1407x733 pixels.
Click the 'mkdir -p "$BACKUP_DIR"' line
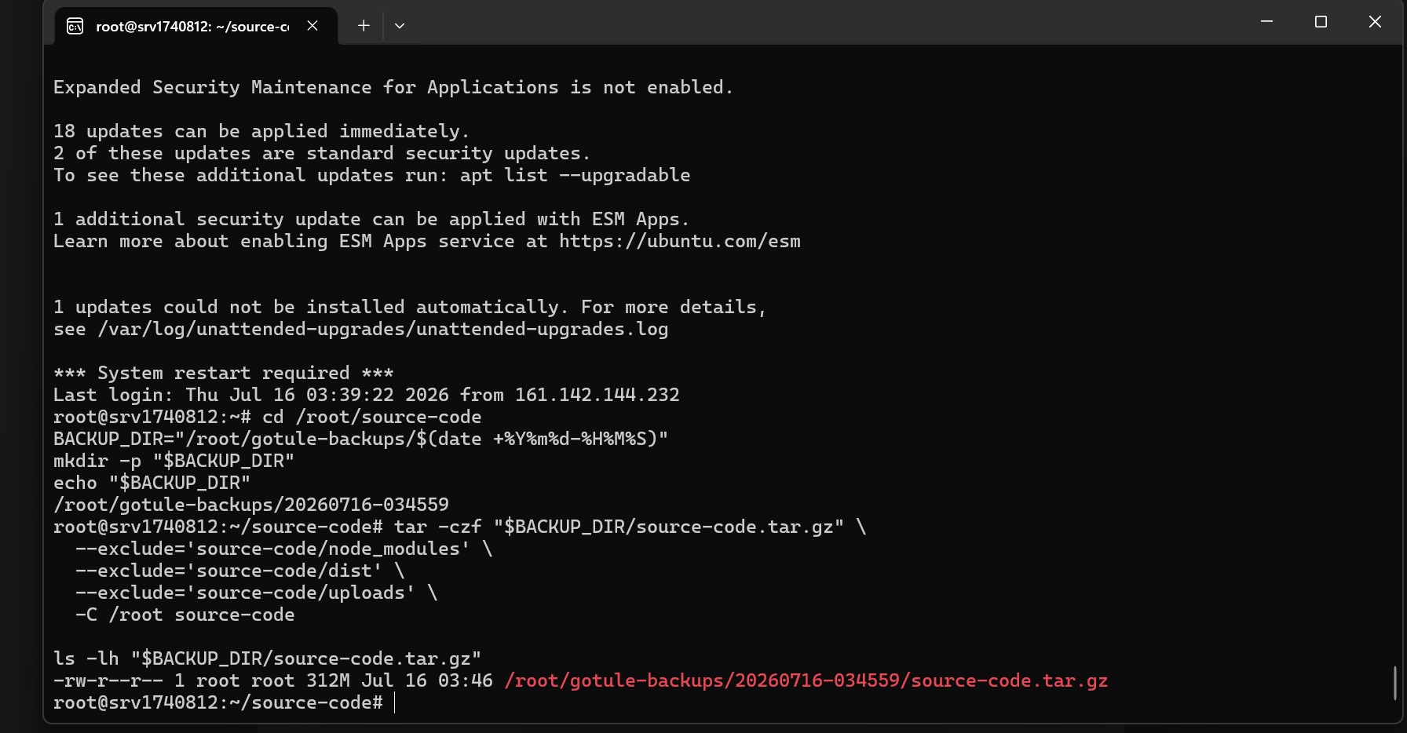(174, 461)
